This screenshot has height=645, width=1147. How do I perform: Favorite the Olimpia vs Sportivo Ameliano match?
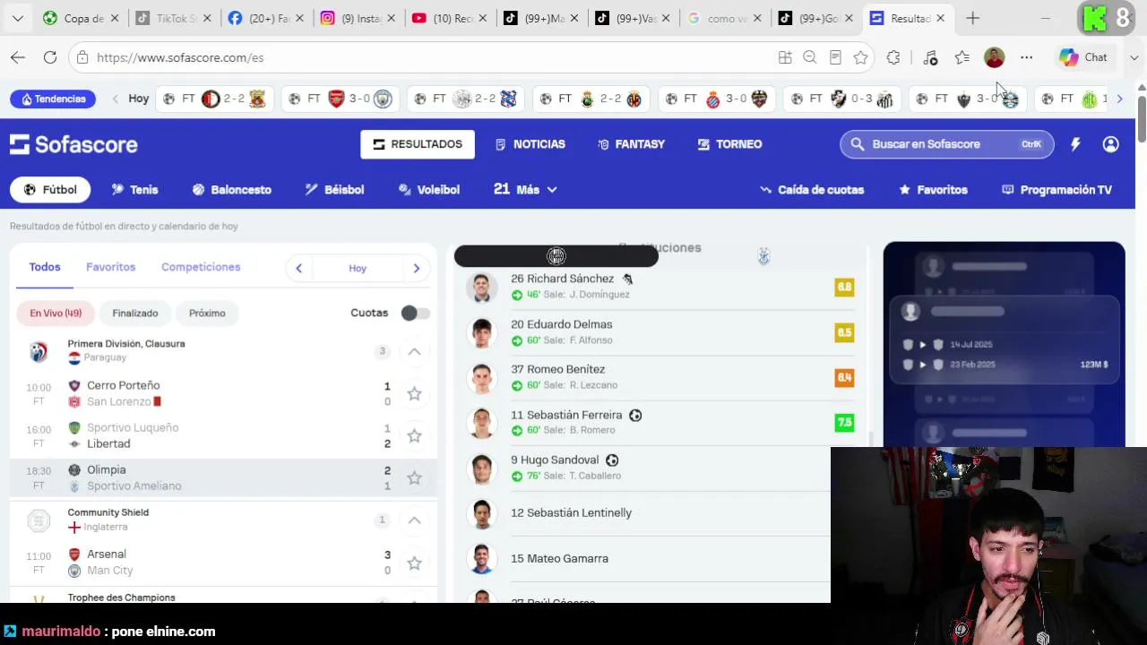tap(414, 477)
